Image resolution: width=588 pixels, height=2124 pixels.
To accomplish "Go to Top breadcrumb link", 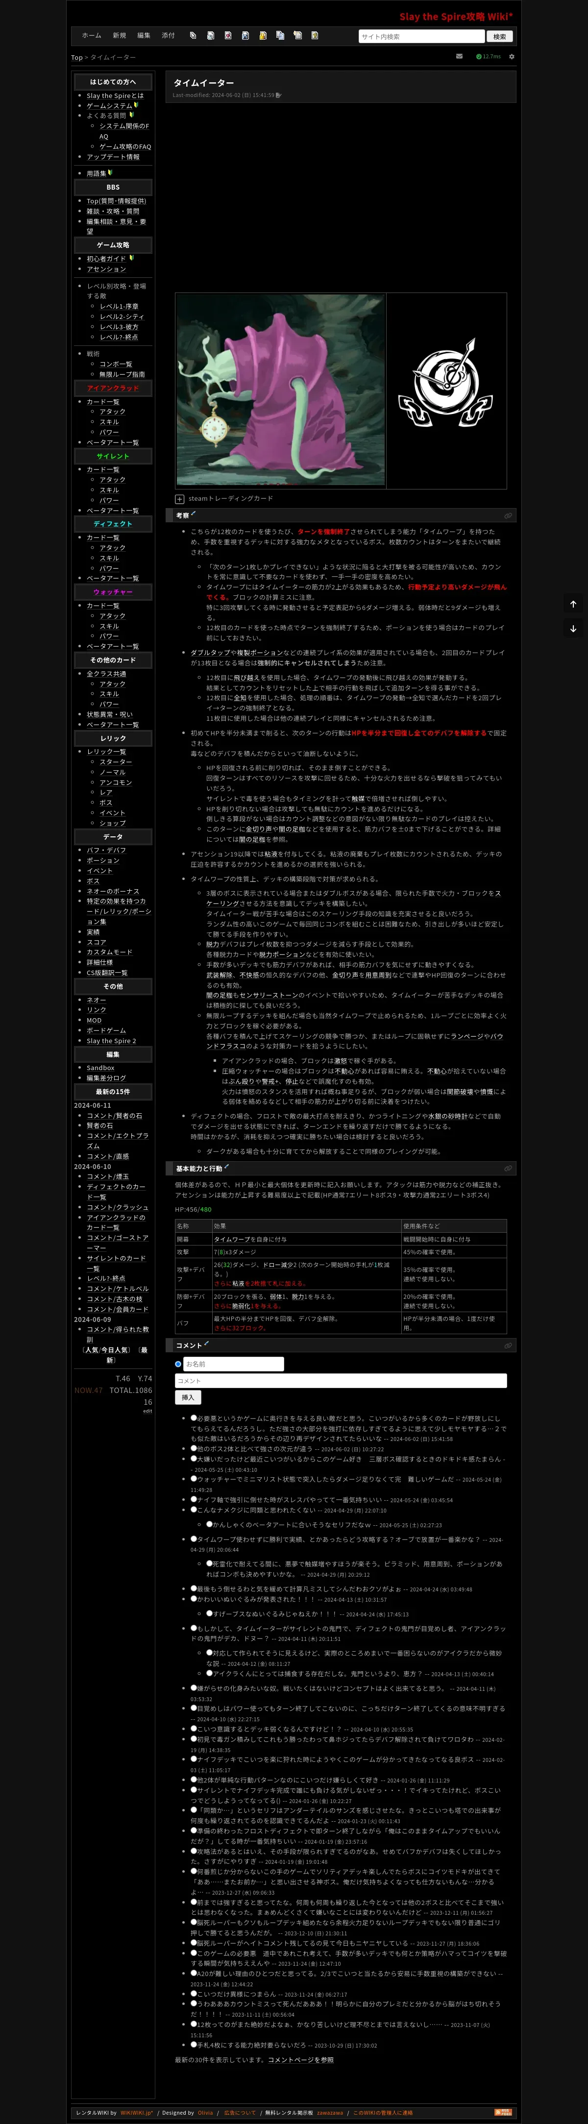I will [x=77, y=58].
